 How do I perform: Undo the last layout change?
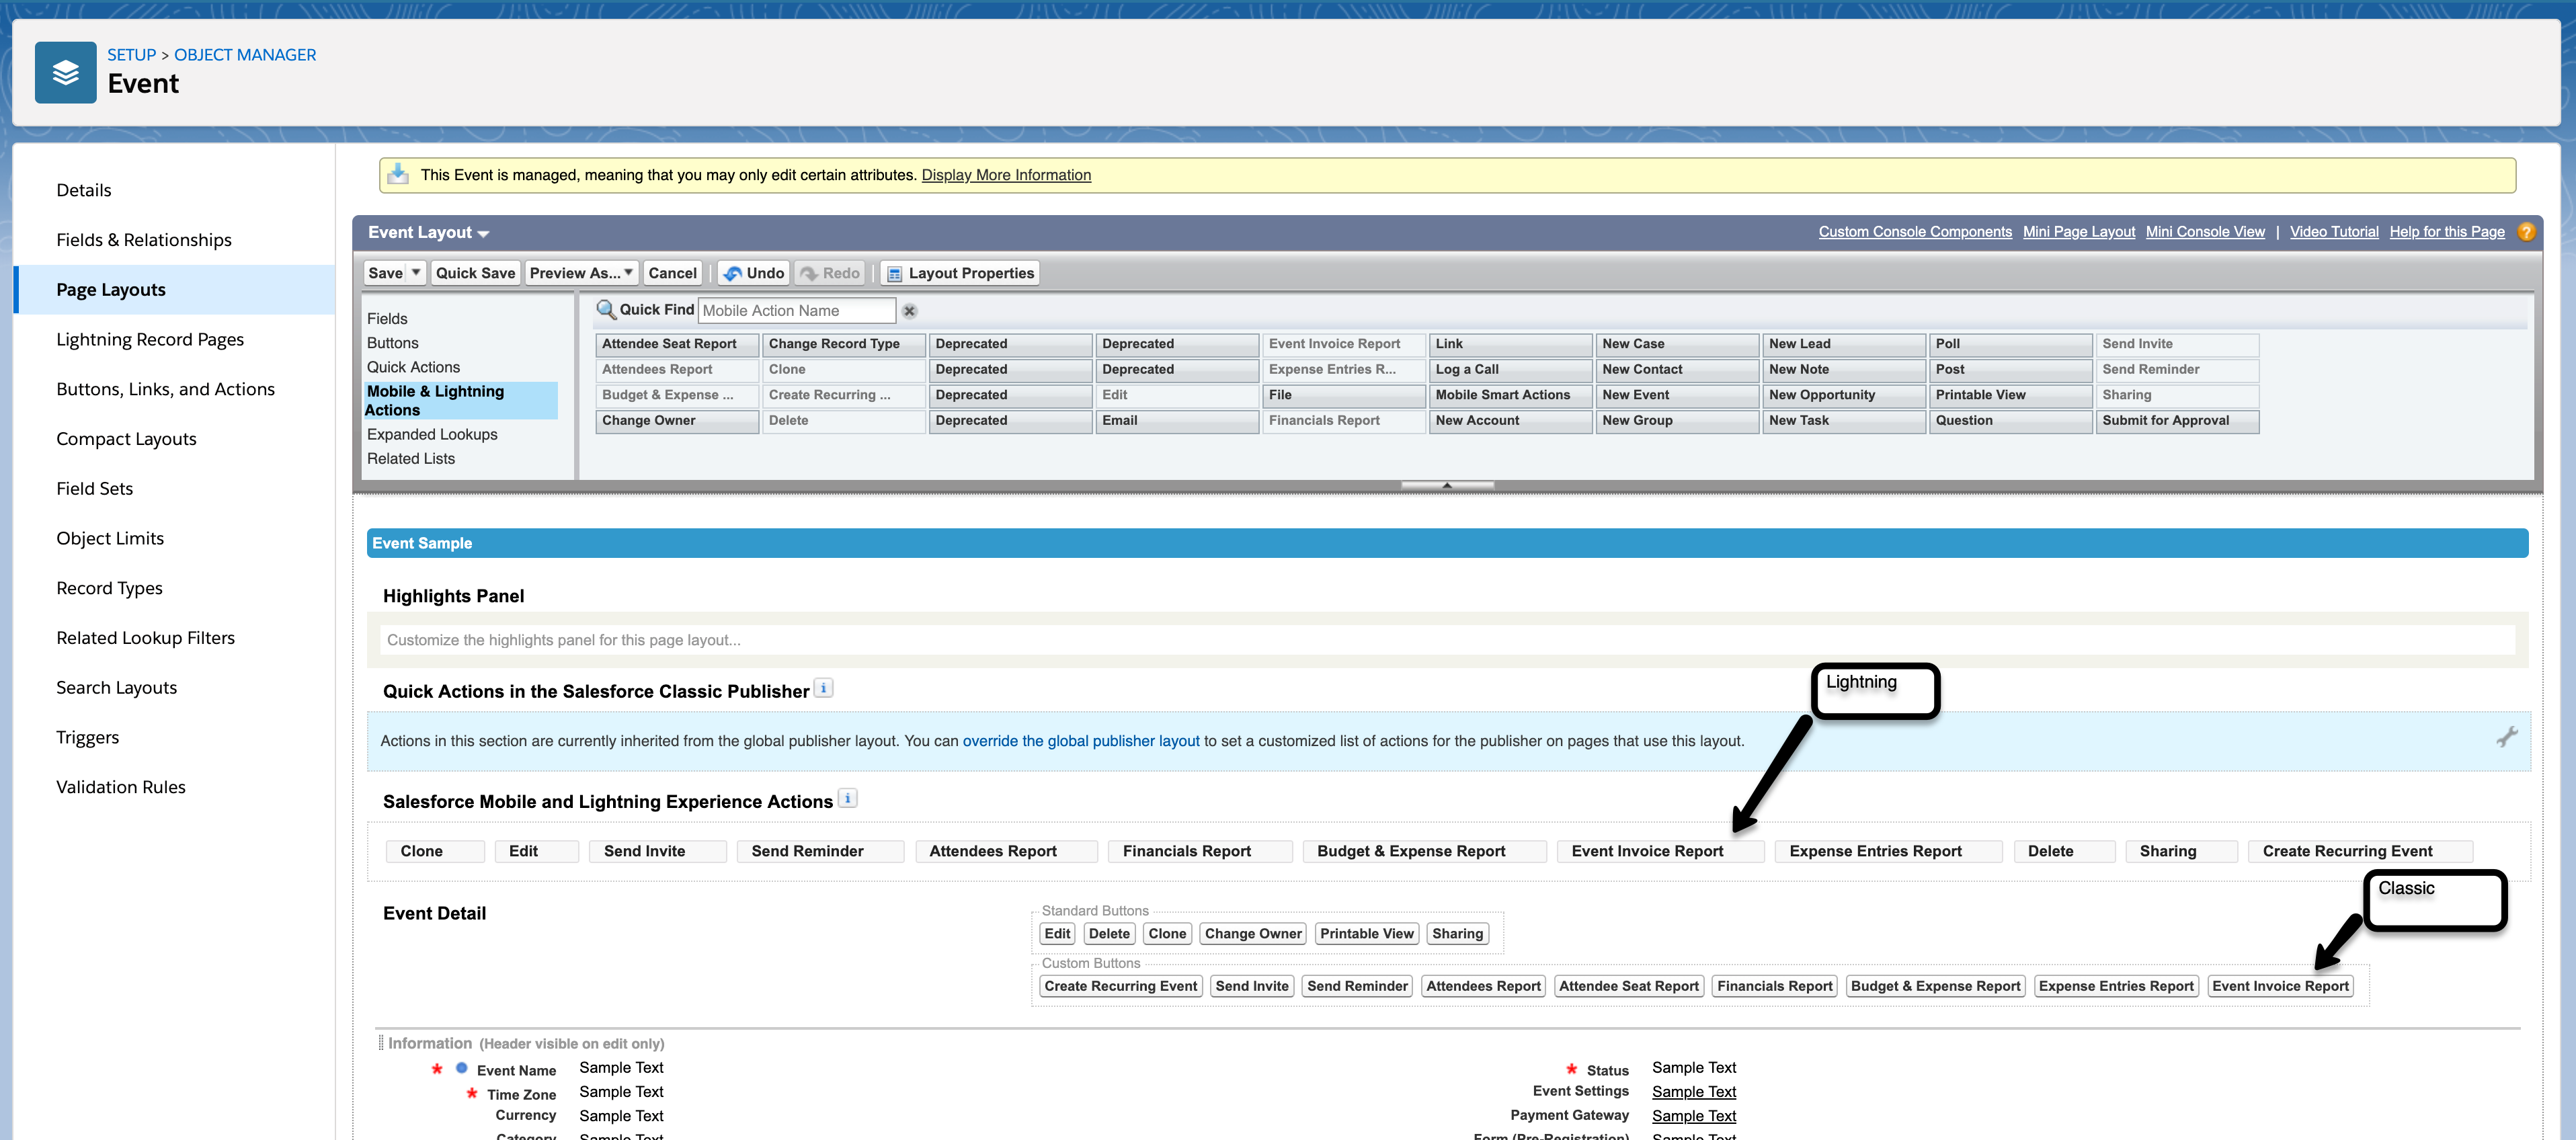click(x=754, y=273)
